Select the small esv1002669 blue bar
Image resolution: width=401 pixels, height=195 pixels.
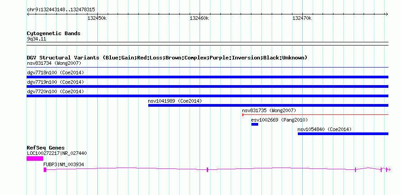click(255, 124)
